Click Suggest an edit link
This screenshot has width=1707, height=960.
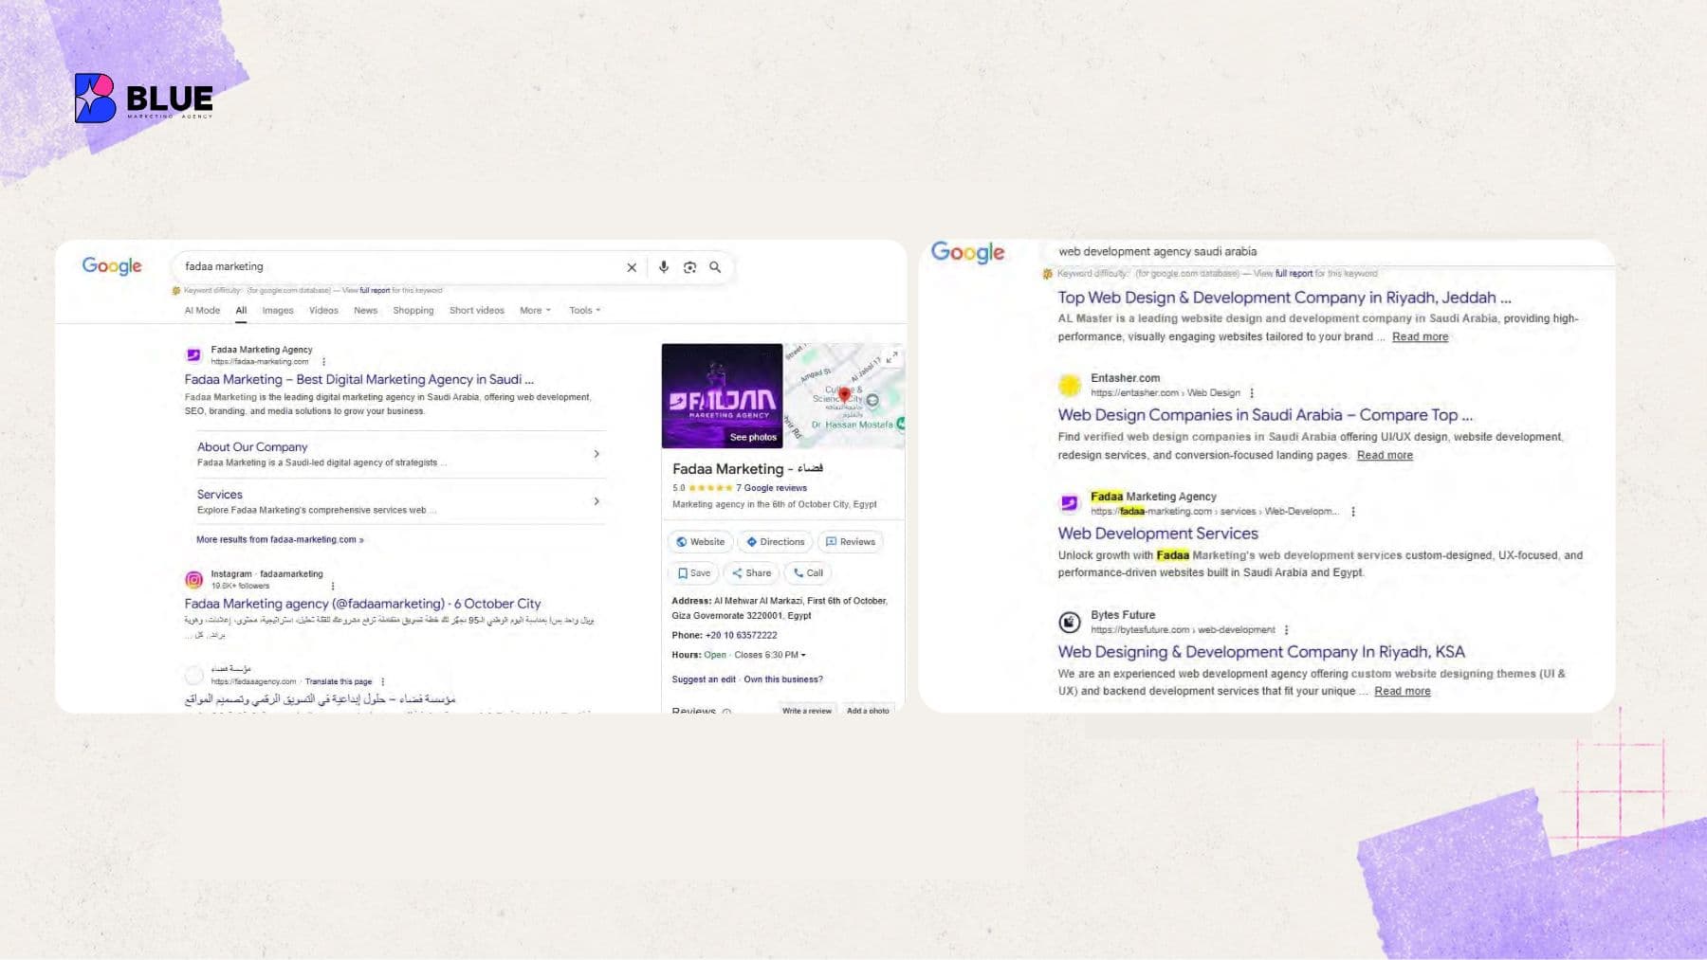[x=704, y=679]
